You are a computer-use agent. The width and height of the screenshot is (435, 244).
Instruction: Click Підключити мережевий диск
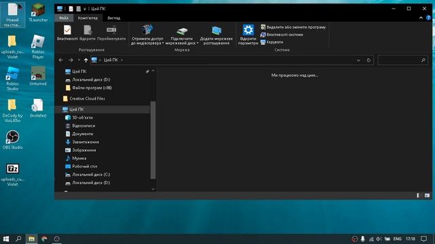coord(181,35)
